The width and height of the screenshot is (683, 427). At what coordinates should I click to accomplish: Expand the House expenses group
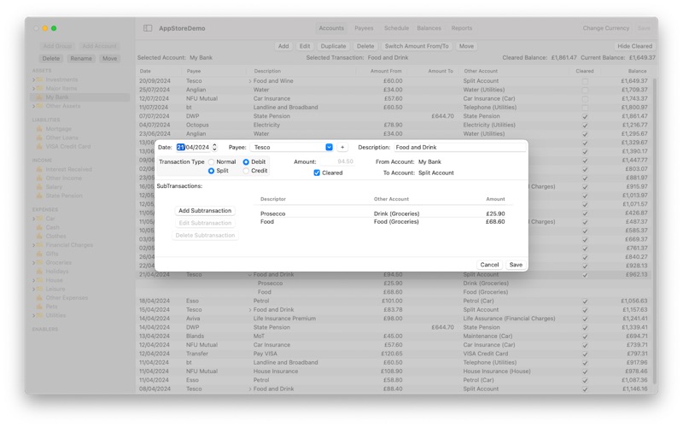coord(33,280)
